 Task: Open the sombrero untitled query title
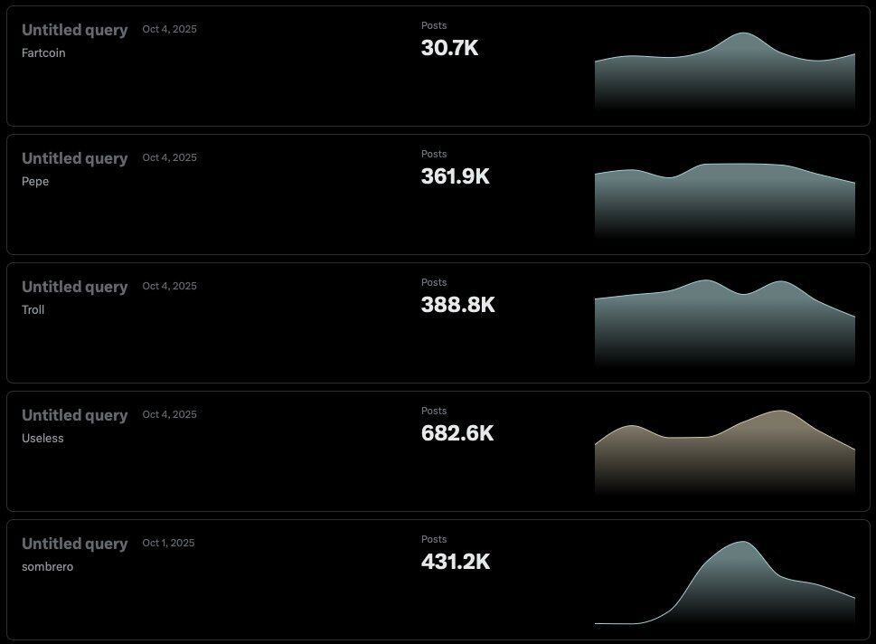tap(74, 544)
